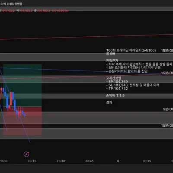Select the title text '100회 트레이딩 매매일지(54/100)'
Screen dimensions: 173x173
pyautogui.click(x=131, y=50)
